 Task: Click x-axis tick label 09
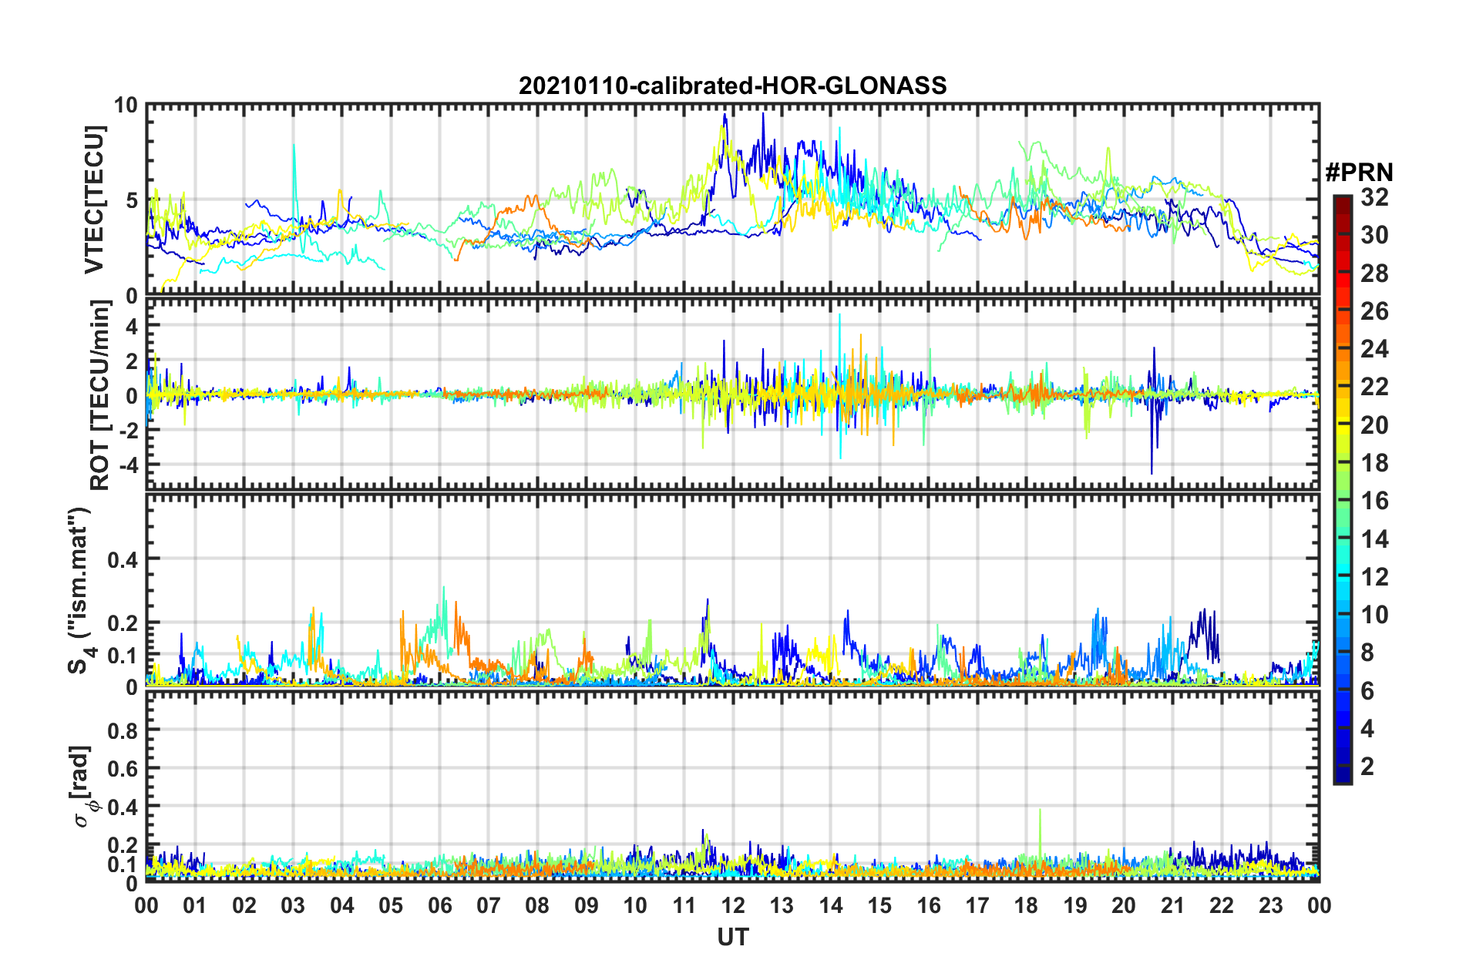pyautogui.click(x=587, y=906)
